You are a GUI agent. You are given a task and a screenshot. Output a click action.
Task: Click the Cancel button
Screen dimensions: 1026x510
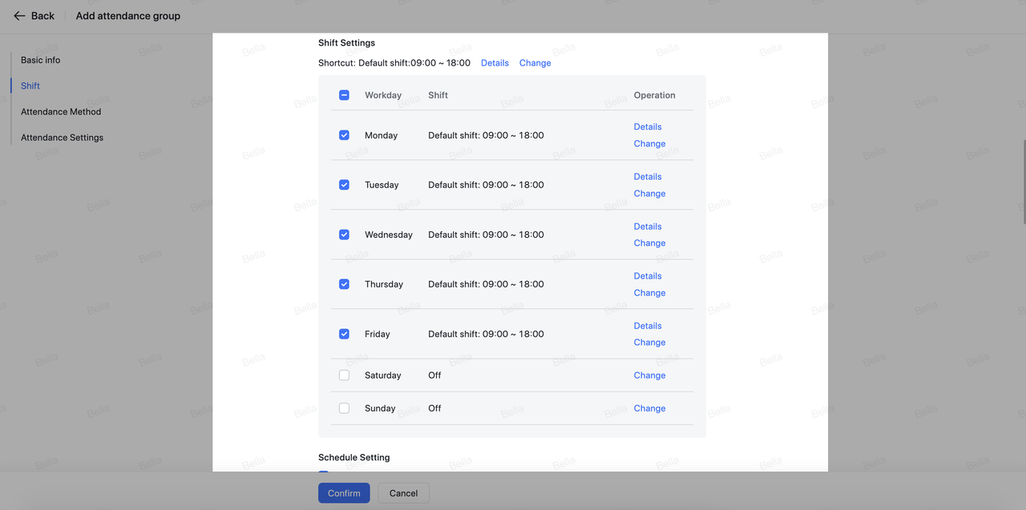403,493
